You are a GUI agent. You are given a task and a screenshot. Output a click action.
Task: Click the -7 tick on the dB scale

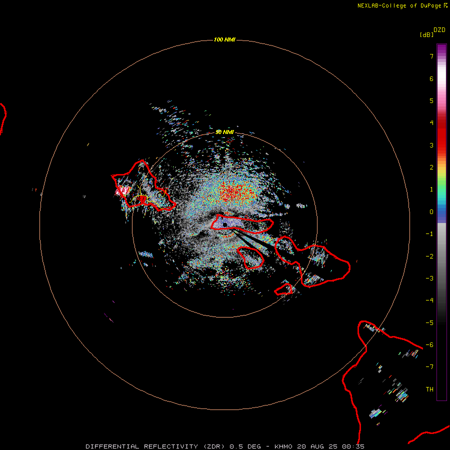(429, 367)
